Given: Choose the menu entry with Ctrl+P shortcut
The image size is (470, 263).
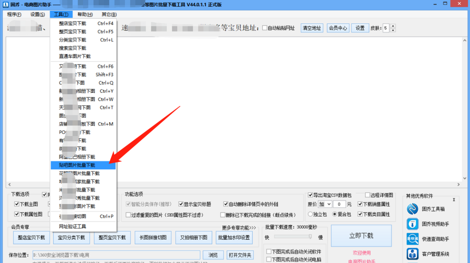Looking at the screenshot, I should click(x=83, y=216).
